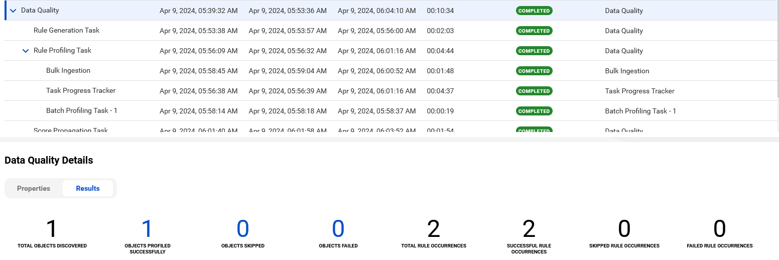This screenshot has width=779, height=260.
Task: Click the Total Objects Discovered value
Action: (x=52, y=229)
